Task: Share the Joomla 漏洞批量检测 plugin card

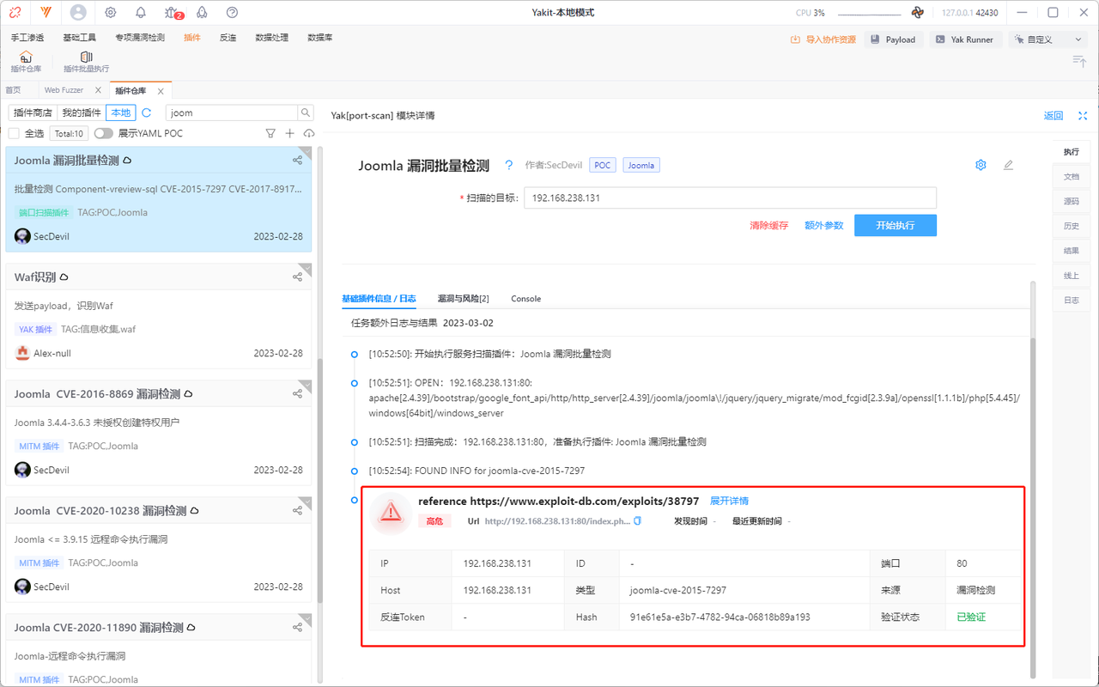Action: pyautogui.click(x=297, y=161)
